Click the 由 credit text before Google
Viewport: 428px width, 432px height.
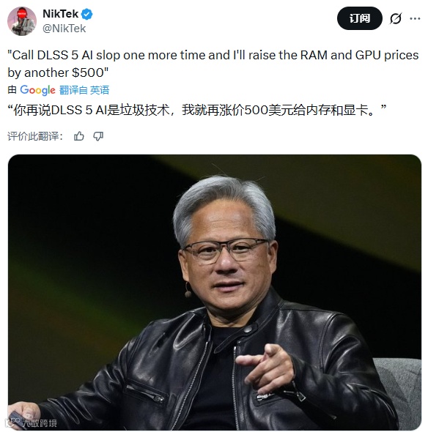[x=12, y=90]
